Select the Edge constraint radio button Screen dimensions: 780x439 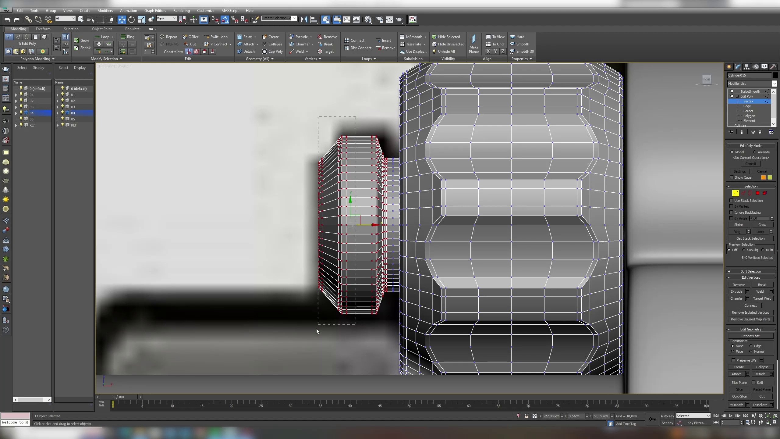[751, 346]
